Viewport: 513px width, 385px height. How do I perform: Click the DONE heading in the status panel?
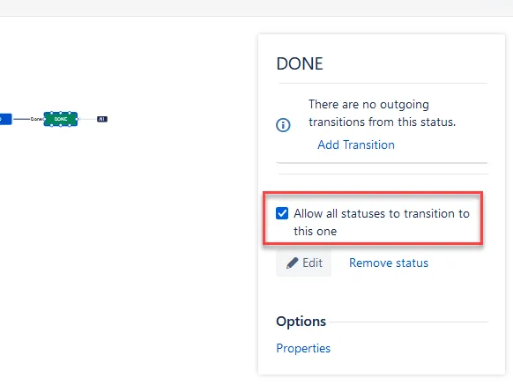(x=300, y=63)
